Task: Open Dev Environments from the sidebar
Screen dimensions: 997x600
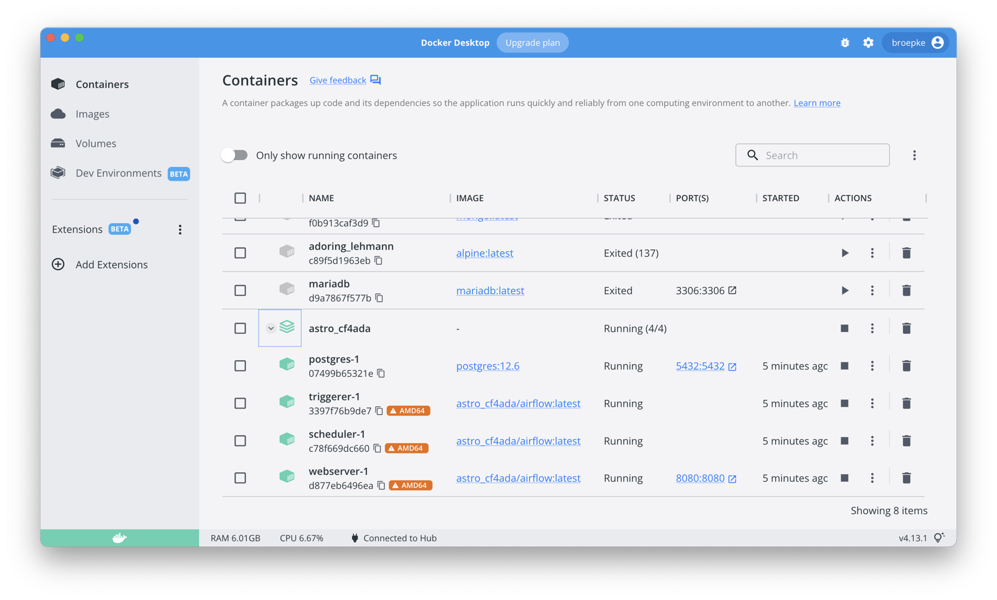Action: click(x=118, y=173)
